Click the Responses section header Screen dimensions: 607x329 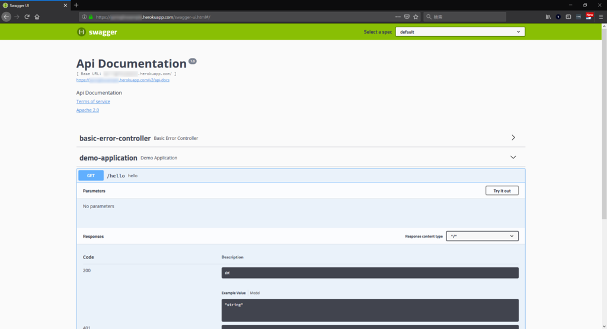click(x=93, y=237)
